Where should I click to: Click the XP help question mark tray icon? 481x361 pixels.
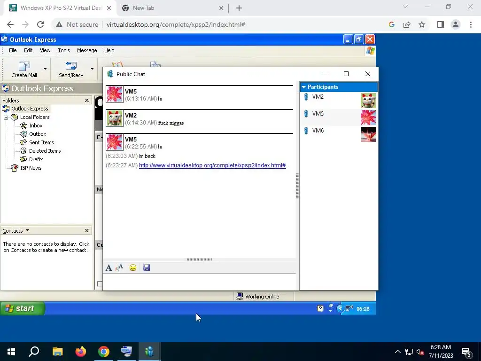click(x=320, y=308)
